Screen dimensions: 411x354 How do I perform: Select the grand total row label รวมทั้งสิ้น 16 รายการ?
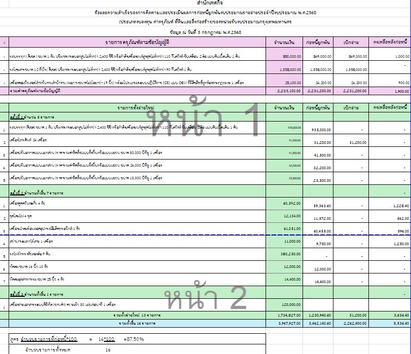click(137, 323)
